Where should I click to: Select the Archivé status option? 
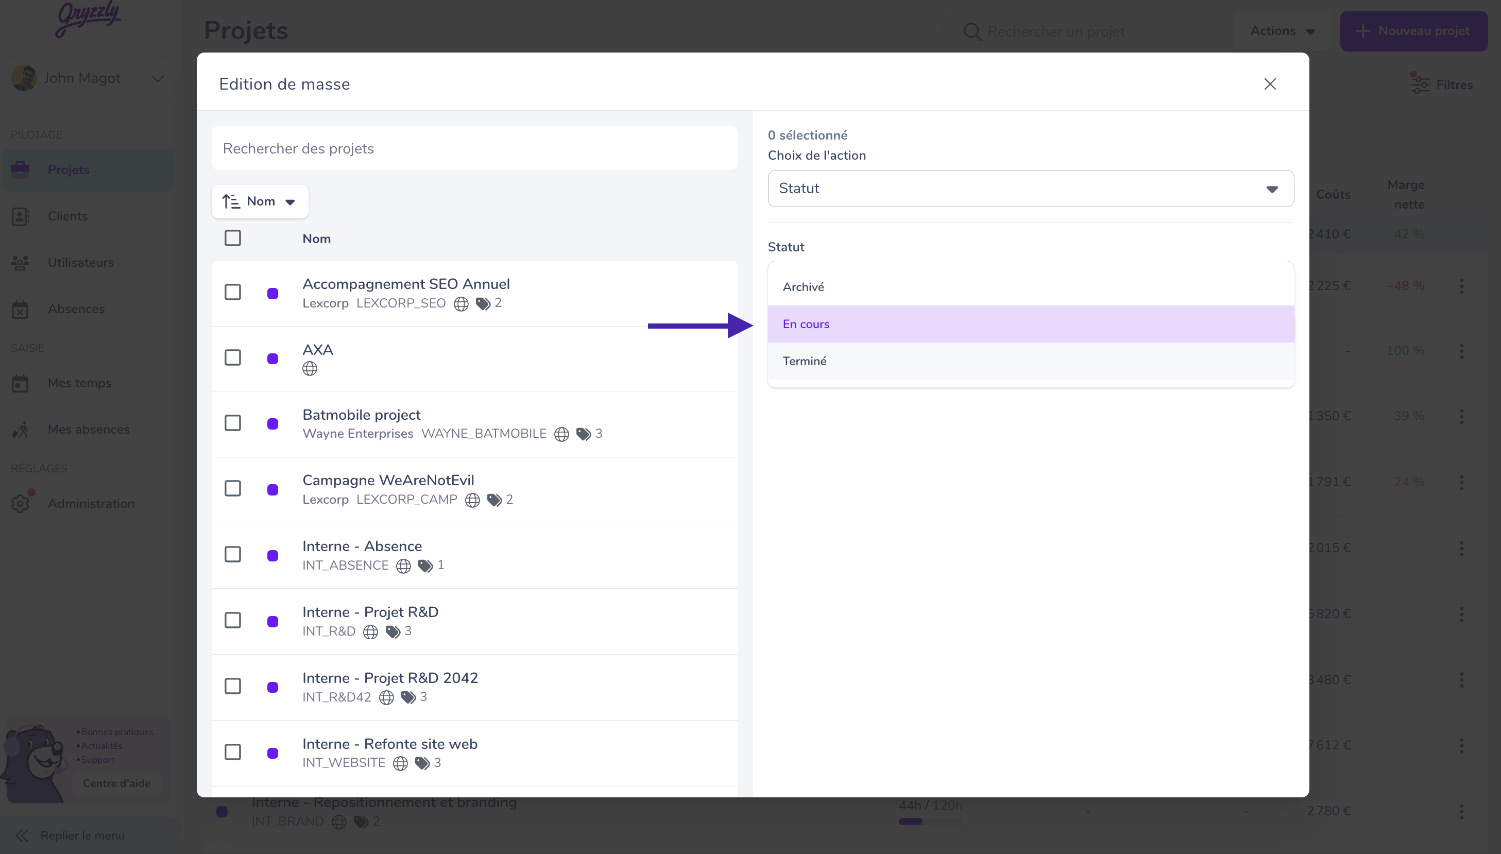point(1031,287)
